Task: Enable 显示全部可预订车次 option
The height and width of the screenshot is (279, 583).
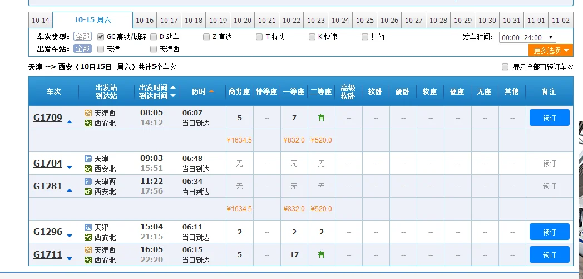Action: (505, 67)
